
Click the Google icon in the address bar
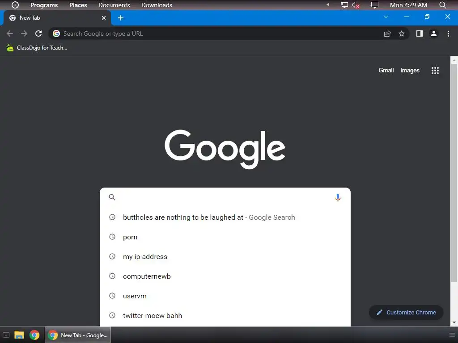tap(56, 33)
